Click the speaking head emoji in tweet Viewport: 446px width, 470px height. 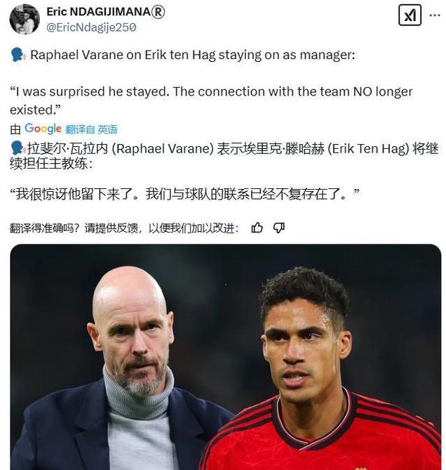click(x=18, y=56)
